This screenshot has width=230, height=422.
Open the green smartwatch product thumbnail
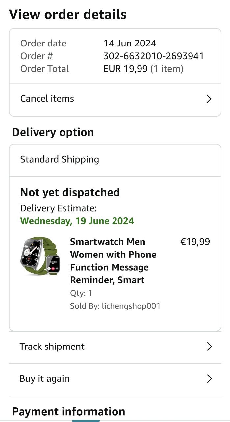(39, 256)
